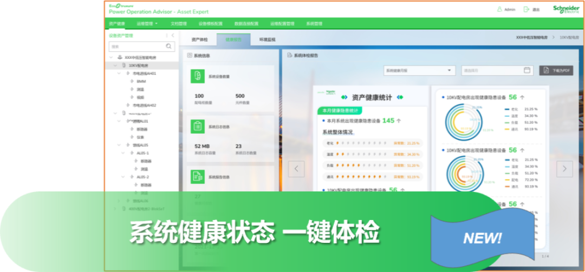Click the 52 MB log capacity value
This screenshot has width=585, height=272.
point(202,147)
